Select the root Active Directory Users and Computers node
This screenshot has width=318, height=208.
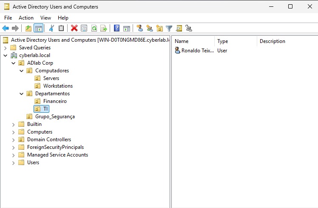90,40
